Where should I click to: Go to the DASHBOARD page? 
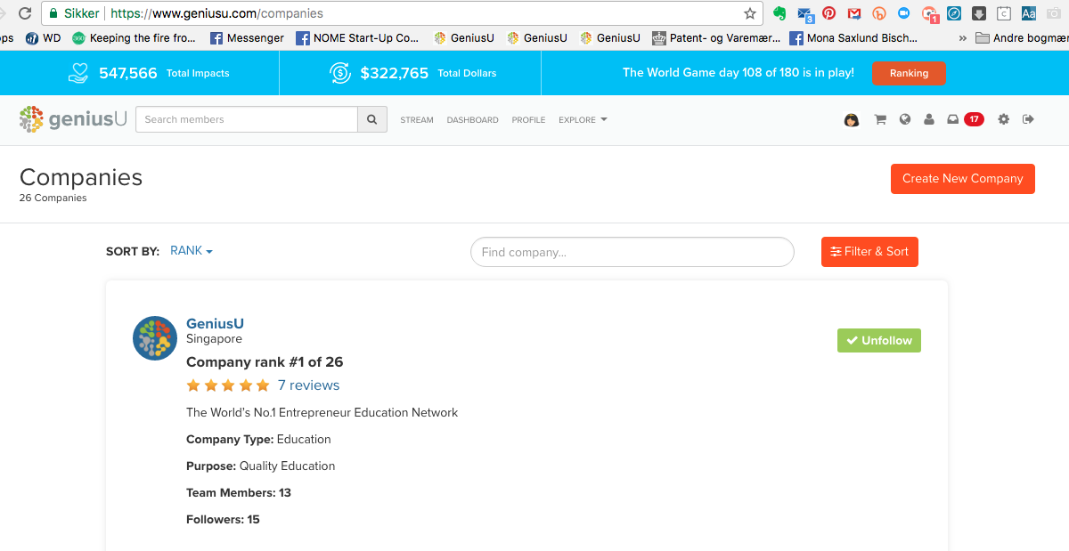(x=472, y=120)
